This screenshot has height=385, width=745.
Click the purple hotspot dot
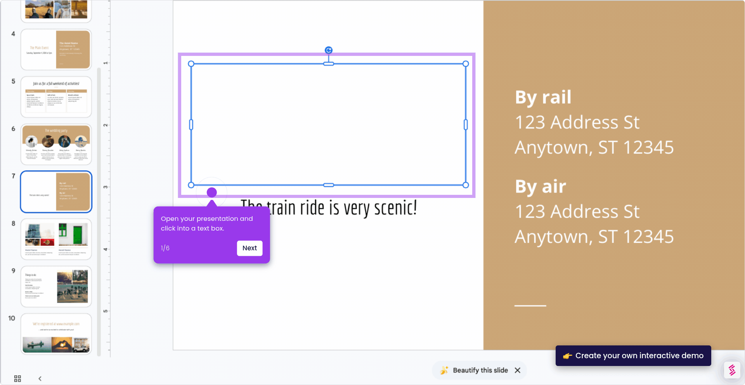211,192
